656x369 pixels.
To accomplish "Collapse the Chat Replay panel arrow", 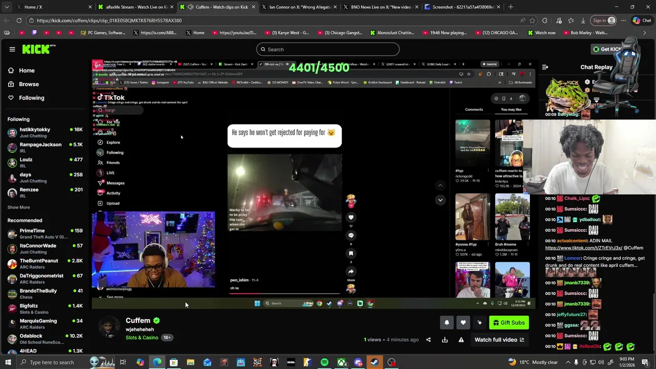I will tap(545, 67).
